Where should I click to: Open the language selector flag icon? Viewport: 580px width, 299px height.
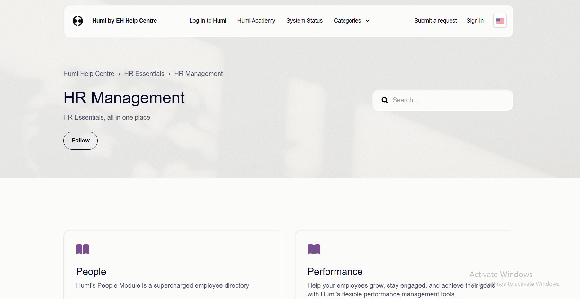pos(500,21)
